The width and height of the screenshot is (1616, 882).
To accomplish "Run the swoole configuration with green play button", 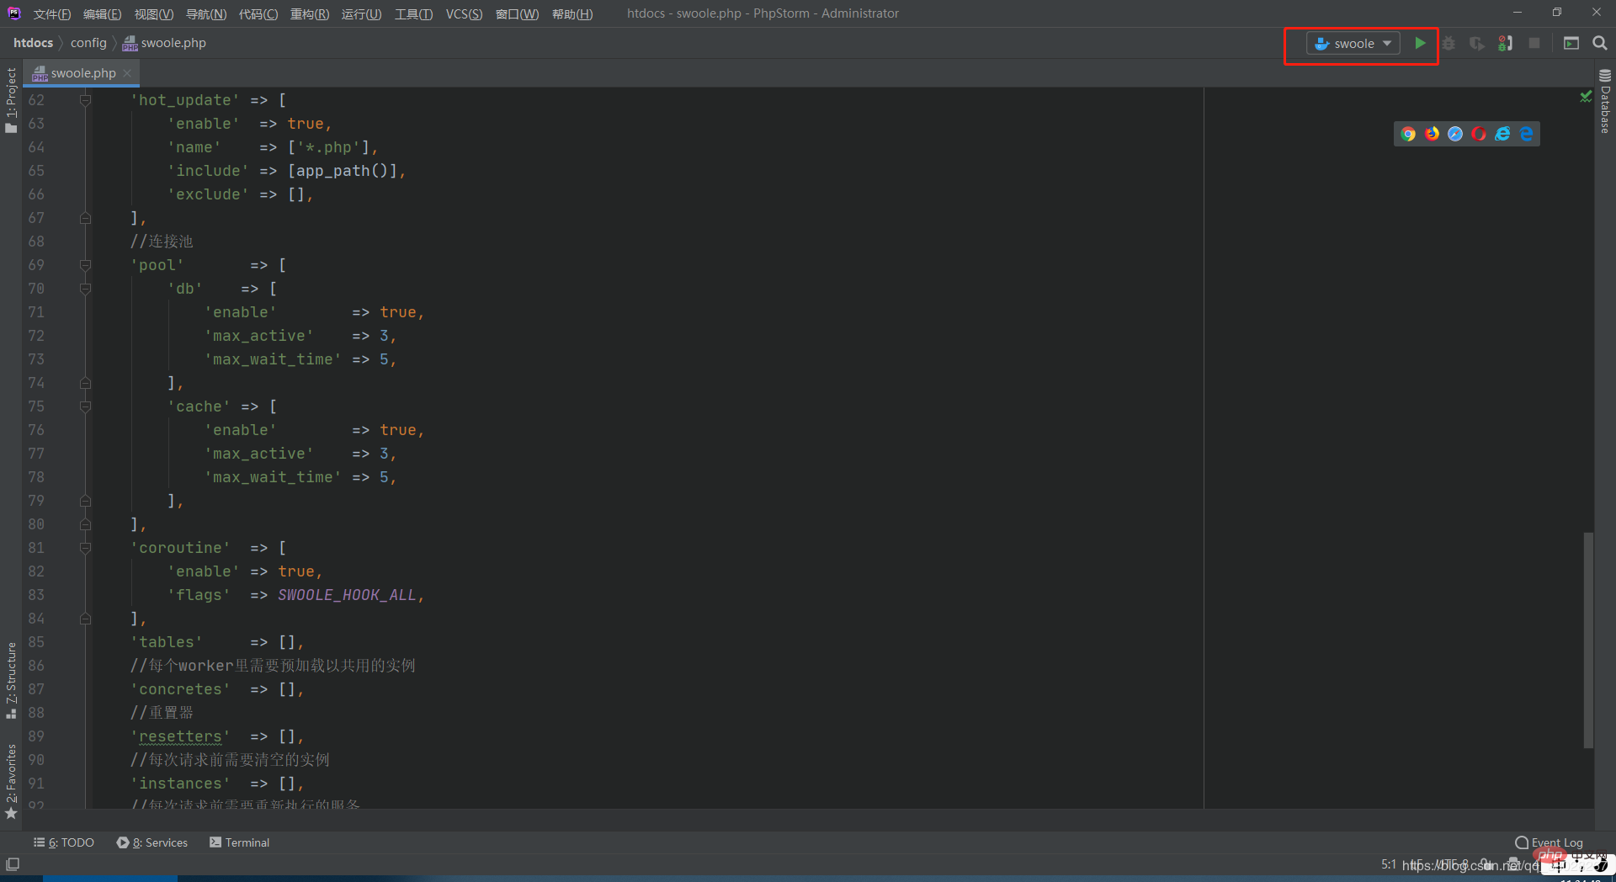I will pos(1420,43).
